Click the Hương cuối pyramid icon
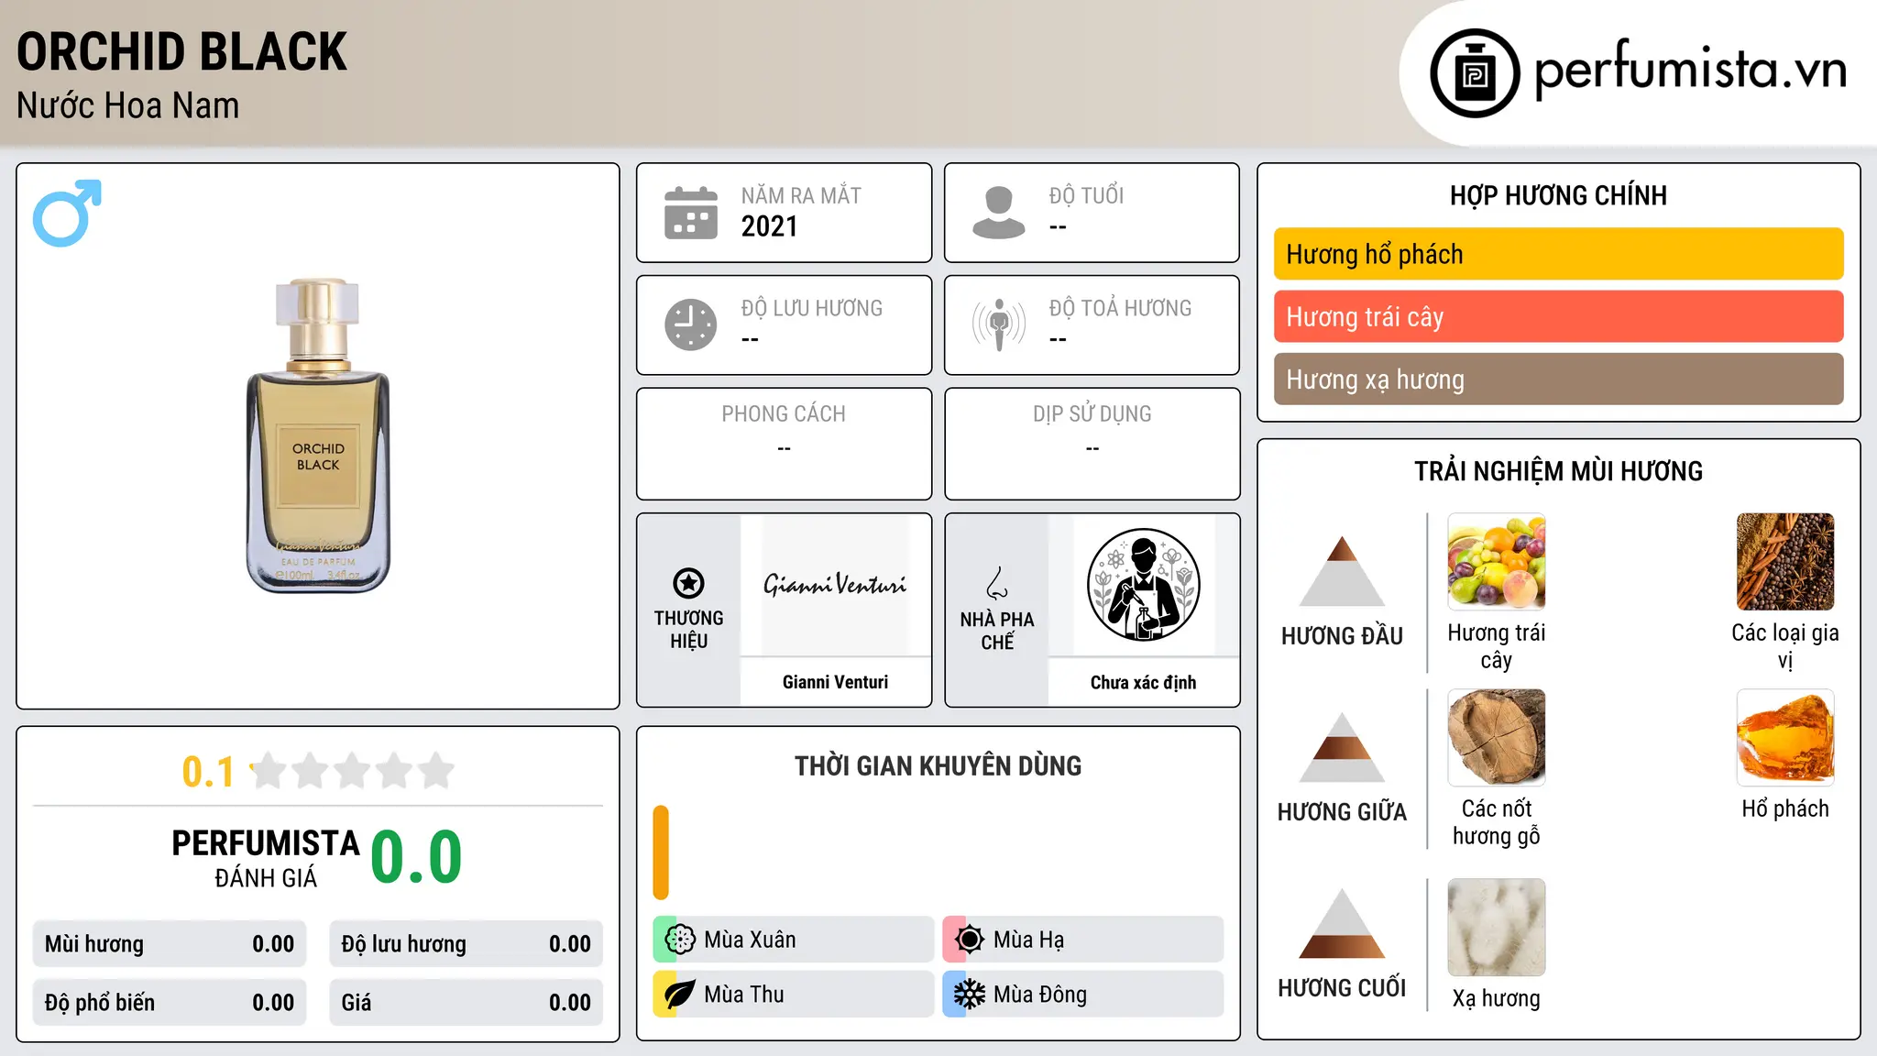Viewport: 1877px width, 1056px height. pyautogui.click(x=1342, y=923)
